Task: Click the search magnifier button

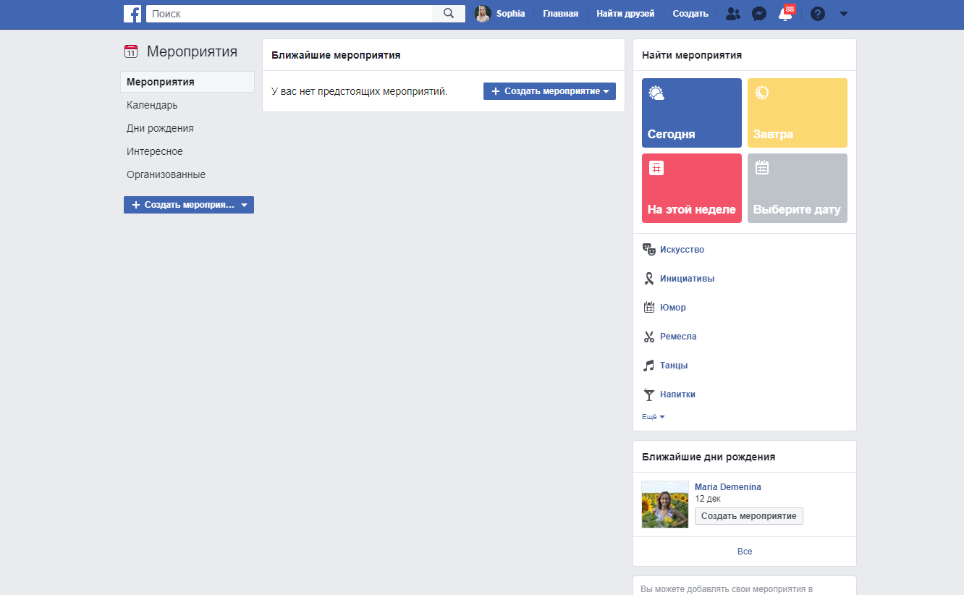Action: tap(449, 14)
